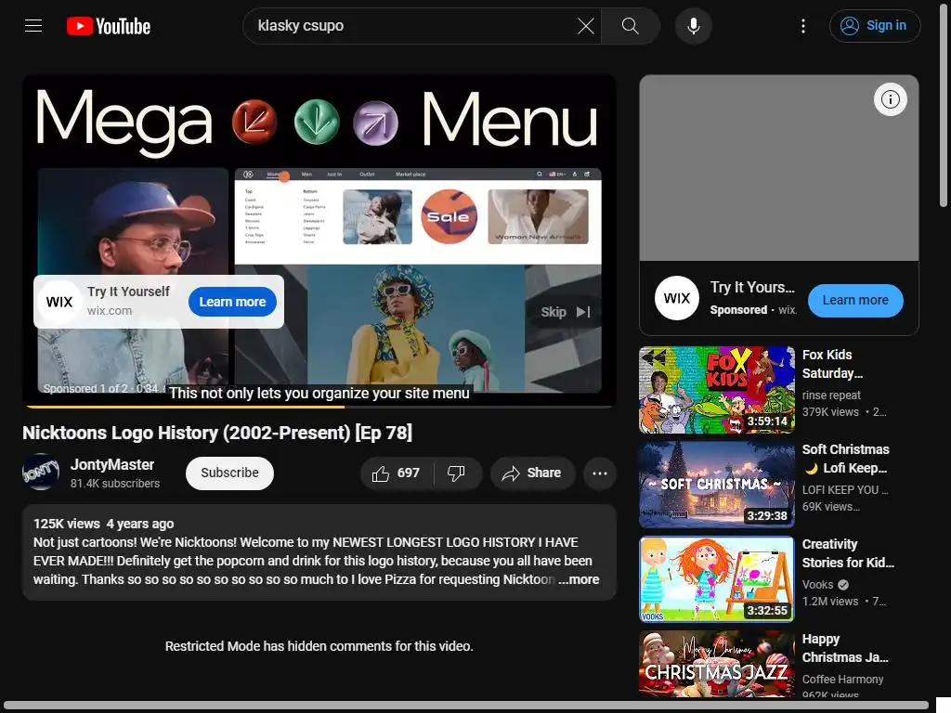Open Fox Kids Saturday video thumbnail
The width and height of the screenshot is (951, 713).
[717, 390]
